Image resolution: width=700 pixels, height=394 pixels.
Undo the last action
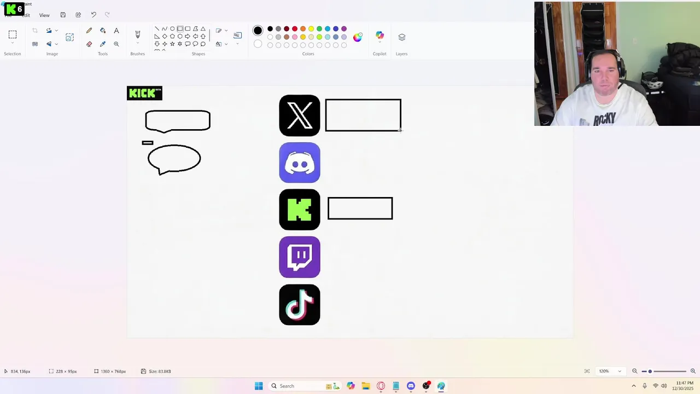pos(94,15)
